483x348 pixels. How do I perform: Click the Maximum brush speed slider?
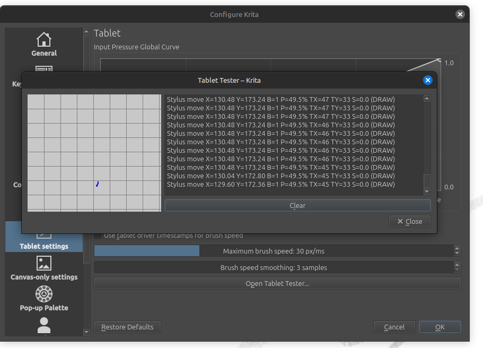point(274,251)
